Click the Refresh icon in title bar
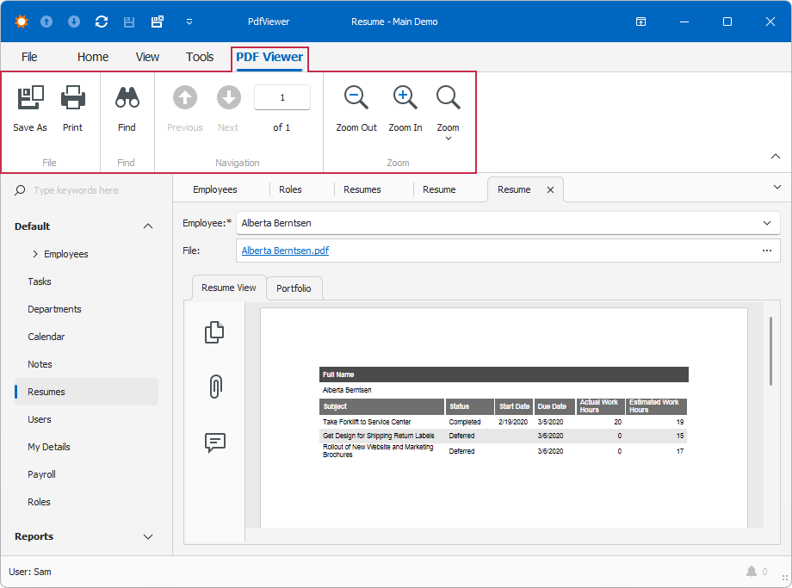 click(102, 22)
